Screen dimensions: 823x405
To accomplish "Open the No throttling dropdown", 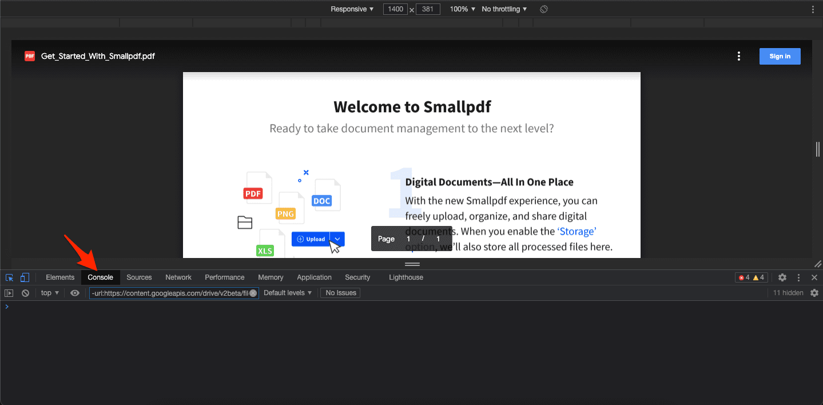I will point(504,9).
